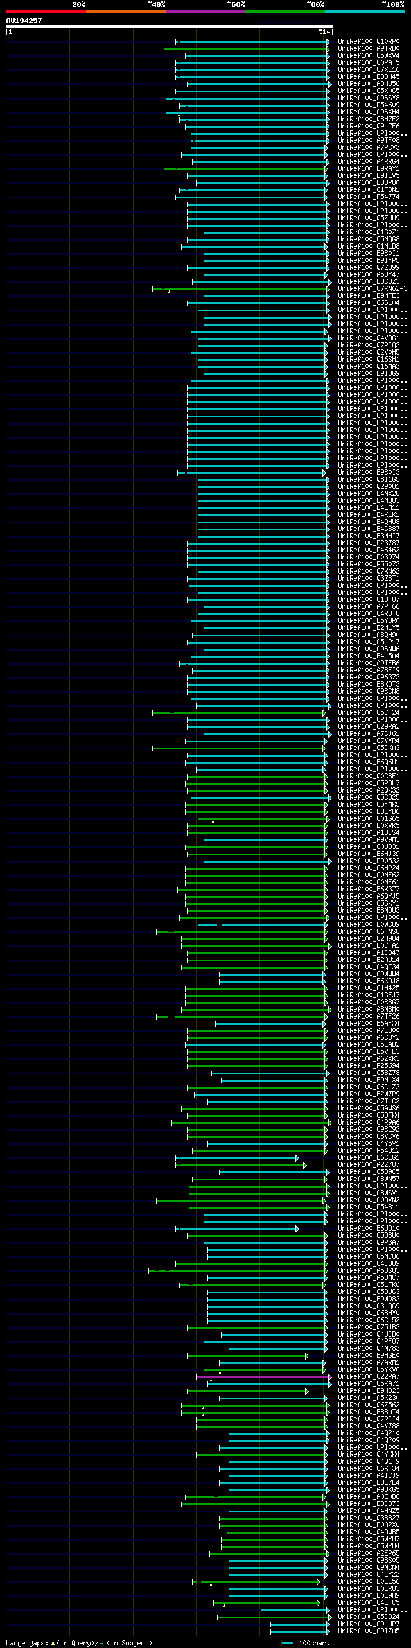Viewport: 411px width, 1648px height.
Task: Click hit label UniRef100_P25694
Action: (369, 1066)
